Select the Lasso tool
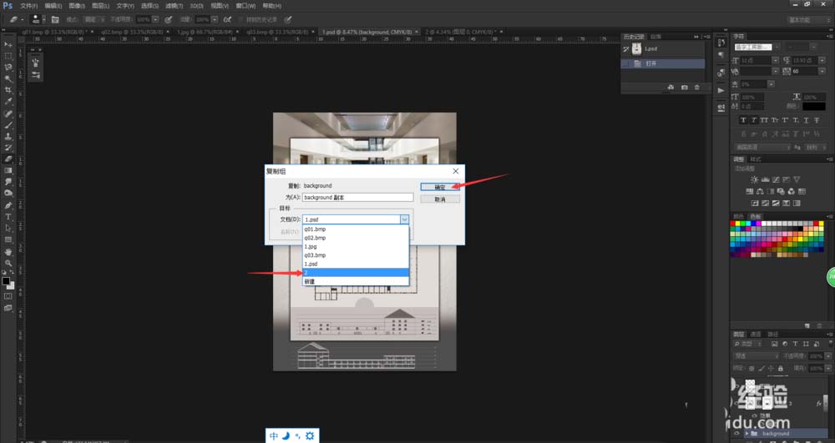Viewport: 835px width, 443px height. 8,67
